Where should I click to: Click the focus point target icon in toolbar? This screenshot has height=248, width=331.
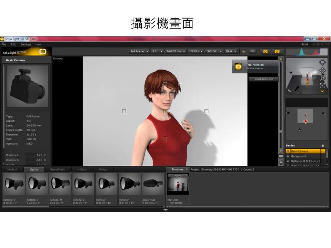point(244,51)
